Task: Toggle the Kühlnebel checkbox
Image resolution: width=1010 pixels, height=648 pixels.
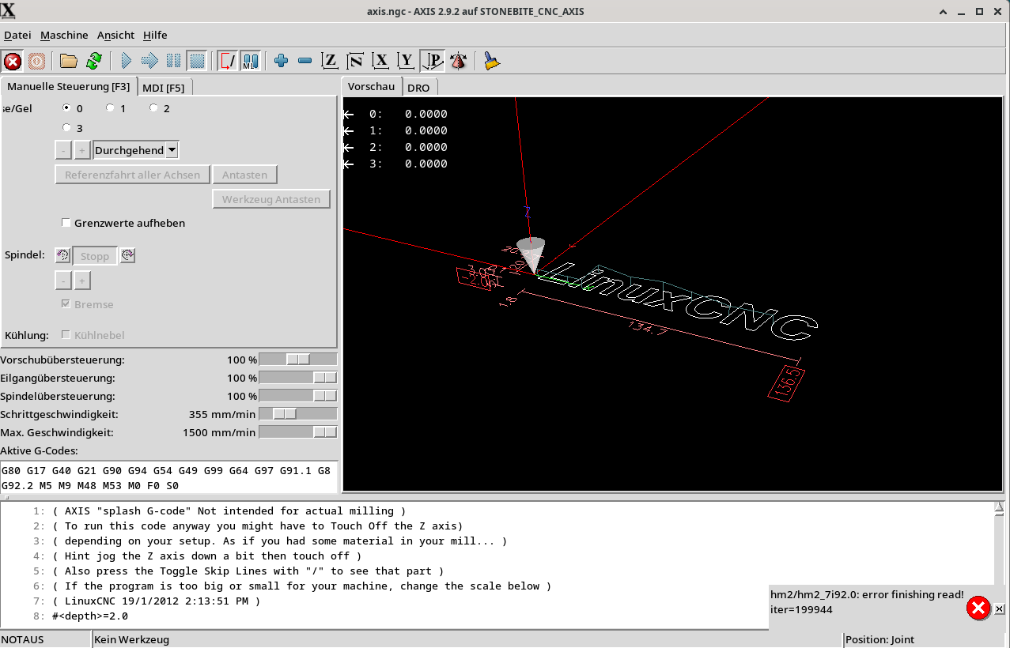Action: click(x=66, y=335)
